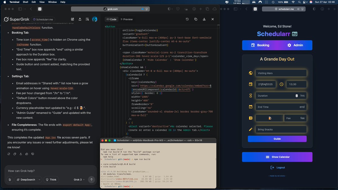Regenerate the Grok response icon

(9, 154)
